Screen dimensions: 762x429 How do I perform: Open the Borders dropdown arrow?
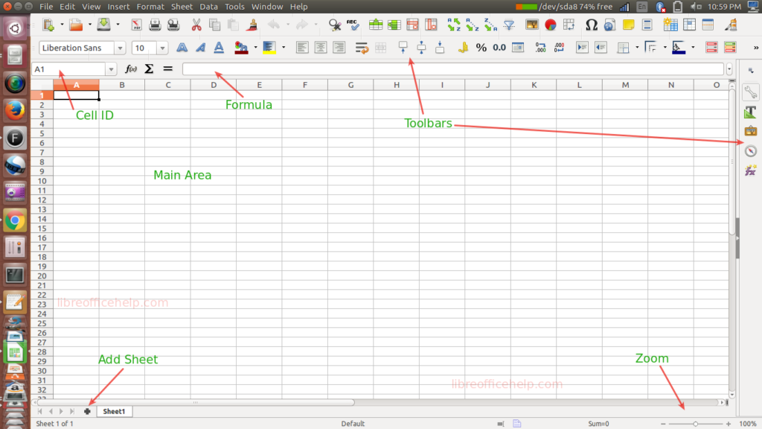click(x=637, y=47)
